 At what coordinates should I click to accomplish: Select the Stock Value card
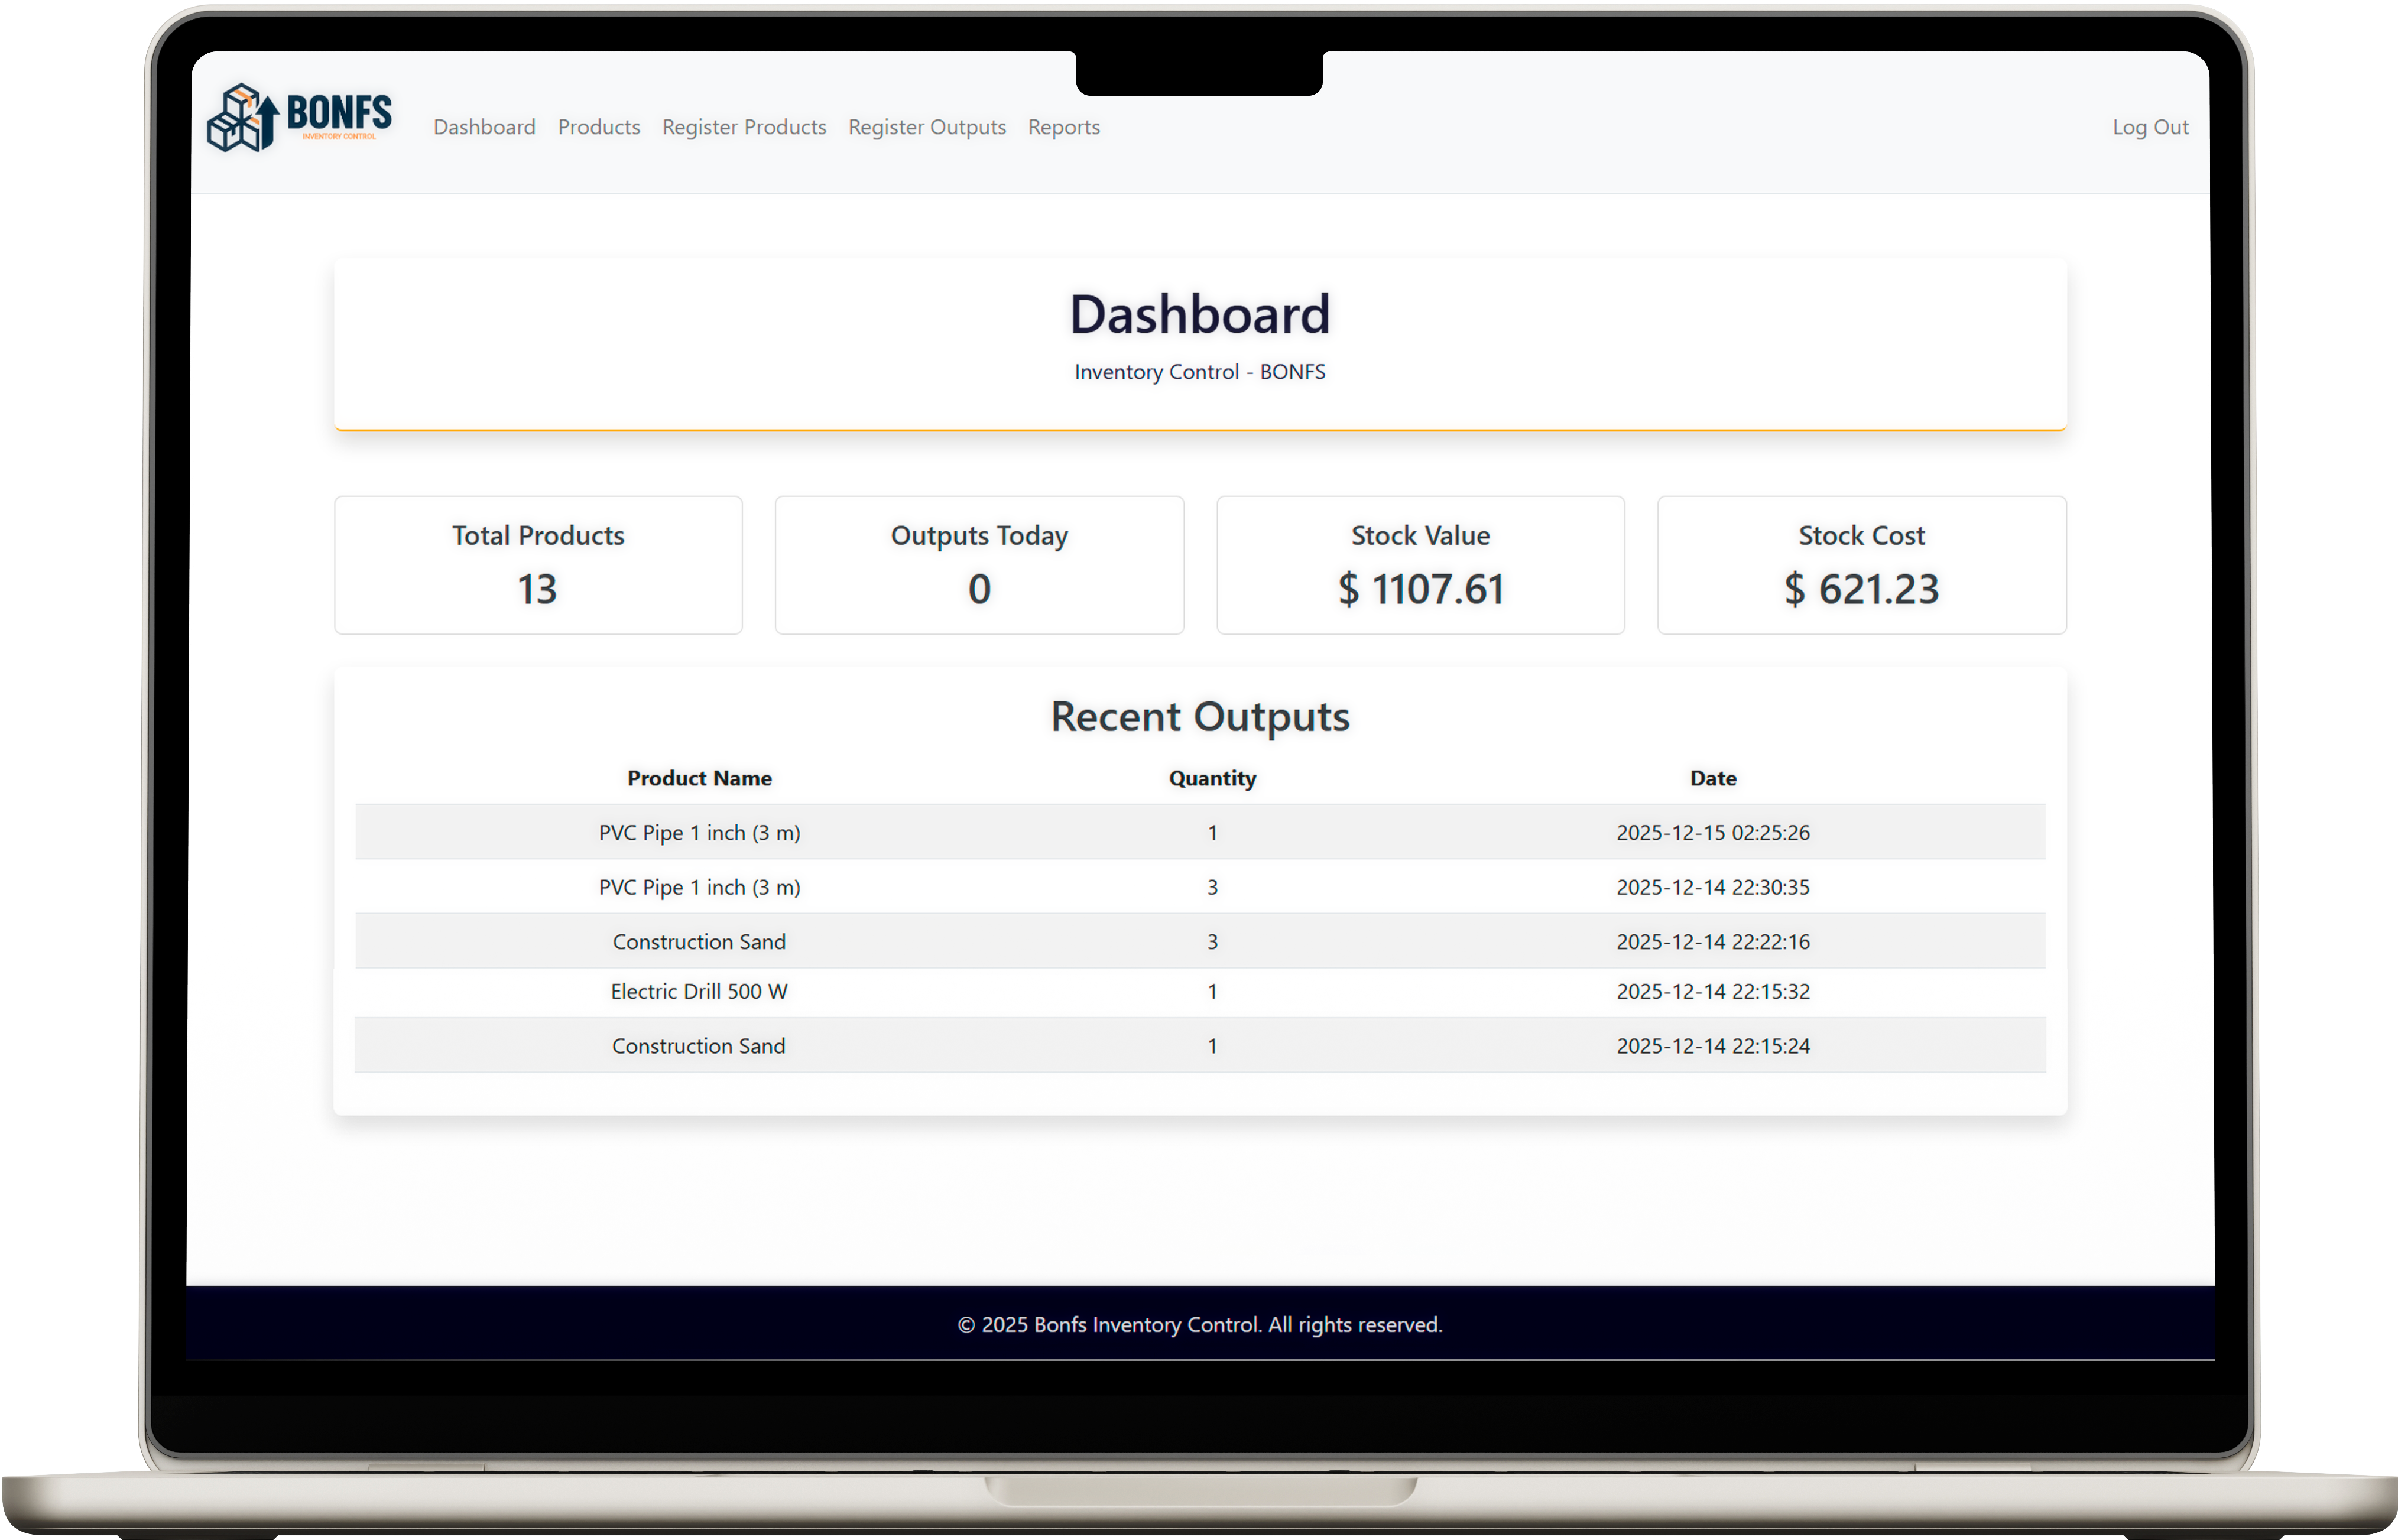1419,564
